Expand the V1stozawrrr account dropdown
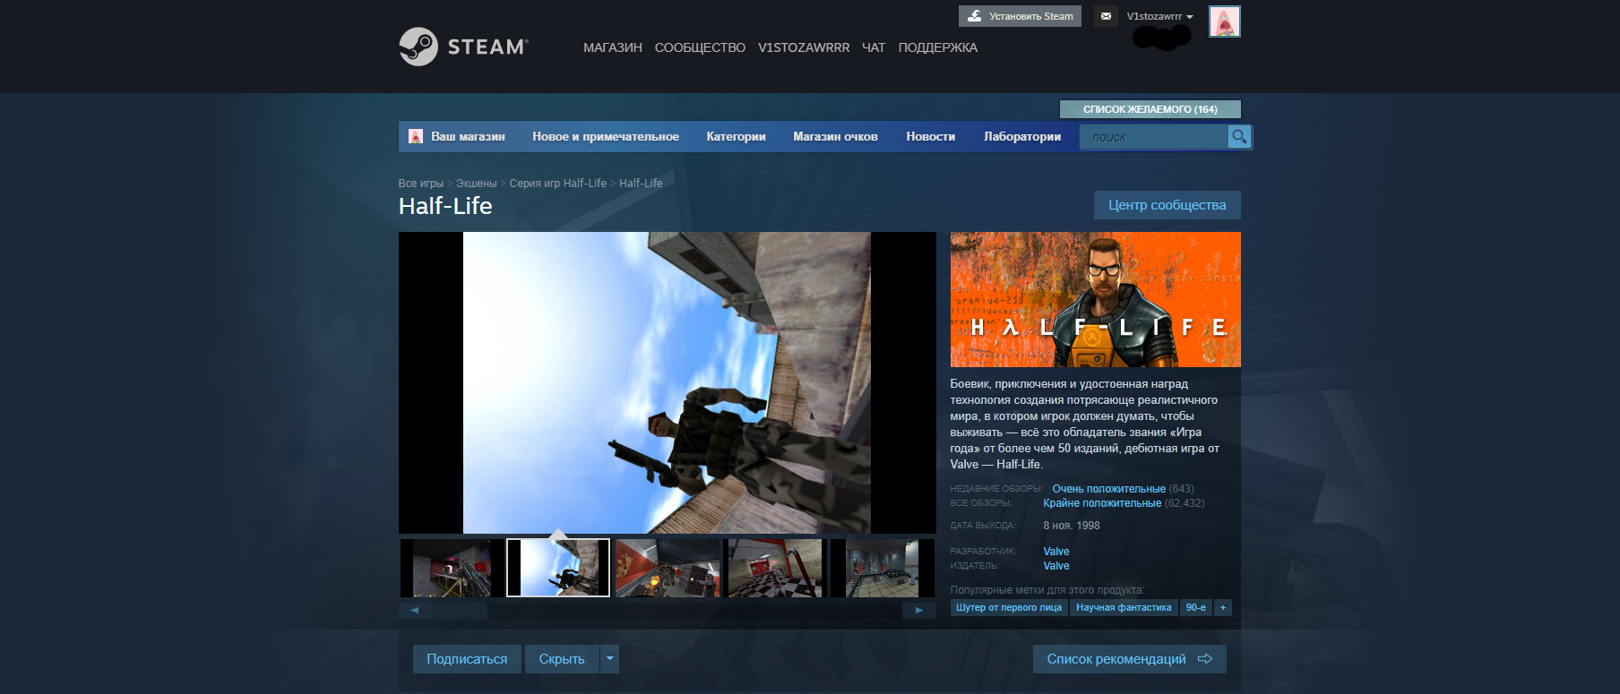The width and height of the screenshot is (1620, 694). [x=1160, y=16]
